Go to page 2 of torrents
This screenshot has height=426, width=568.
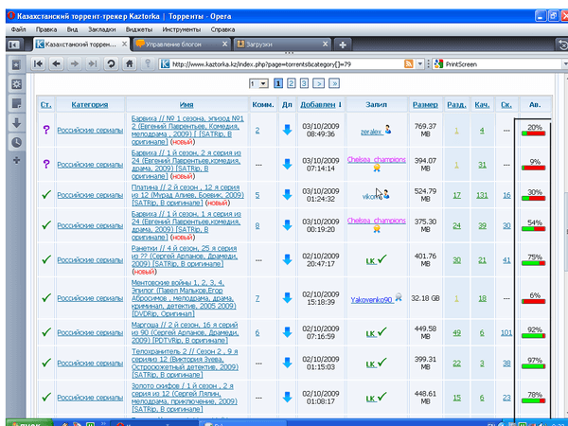(x=291, y=83)
